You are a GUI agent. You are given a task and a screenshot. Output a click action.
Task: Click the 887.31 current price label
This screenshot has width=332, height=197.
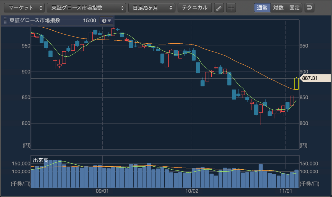315,78
